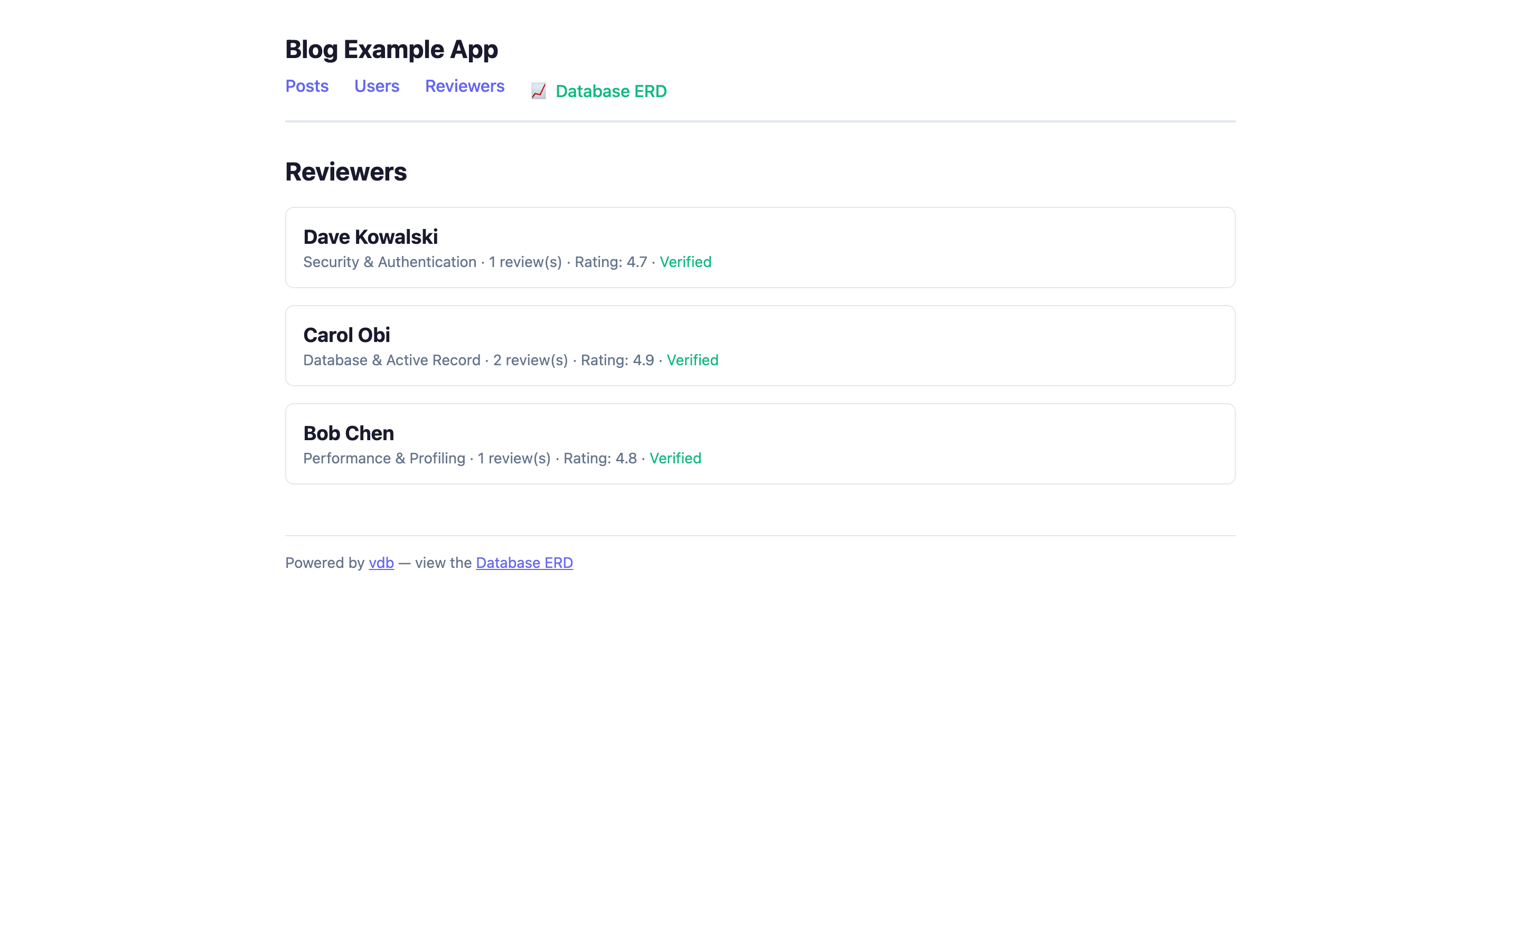
Task: Open Dave Kowalski's reviewer card
Action: point(370,237)
